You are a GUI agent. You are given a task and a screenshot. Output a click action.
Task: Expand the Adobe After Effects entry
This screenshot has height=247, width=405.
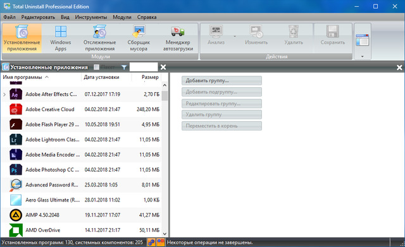pos(4,94)
